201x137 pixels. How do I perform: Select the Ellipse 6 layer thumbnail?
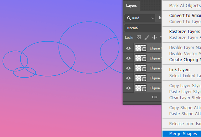[x=141, y=48]
